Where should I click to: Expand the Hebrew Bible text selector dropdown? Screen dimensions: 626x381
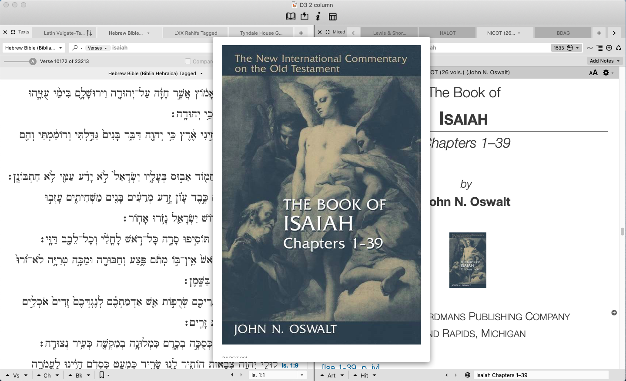34,48
